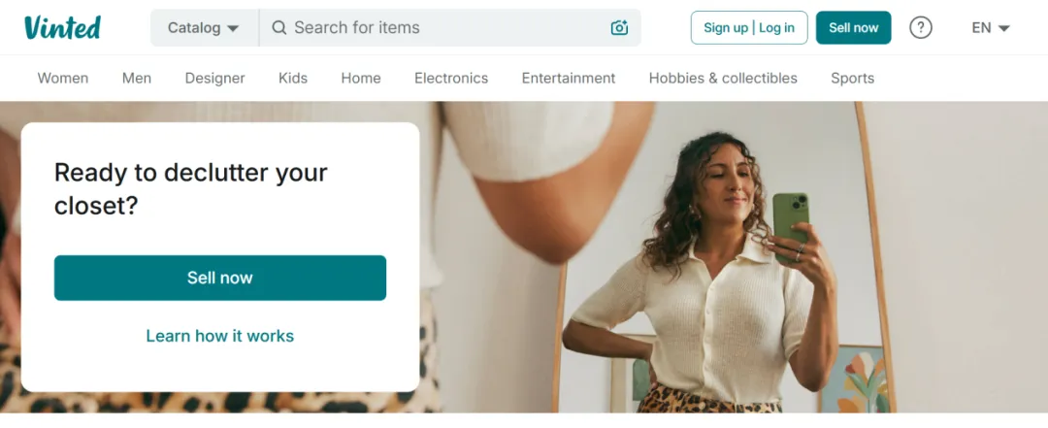Viewport: 1048px width, 428px height.
Task: Click header Sell now button
Action: point(854,27)
